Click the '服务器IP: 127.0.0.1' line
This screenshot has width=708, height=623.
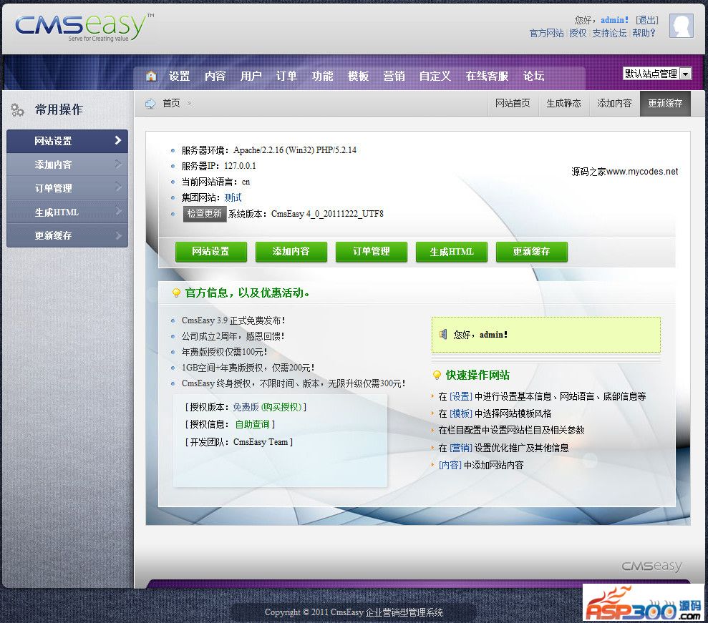[218, 166]
